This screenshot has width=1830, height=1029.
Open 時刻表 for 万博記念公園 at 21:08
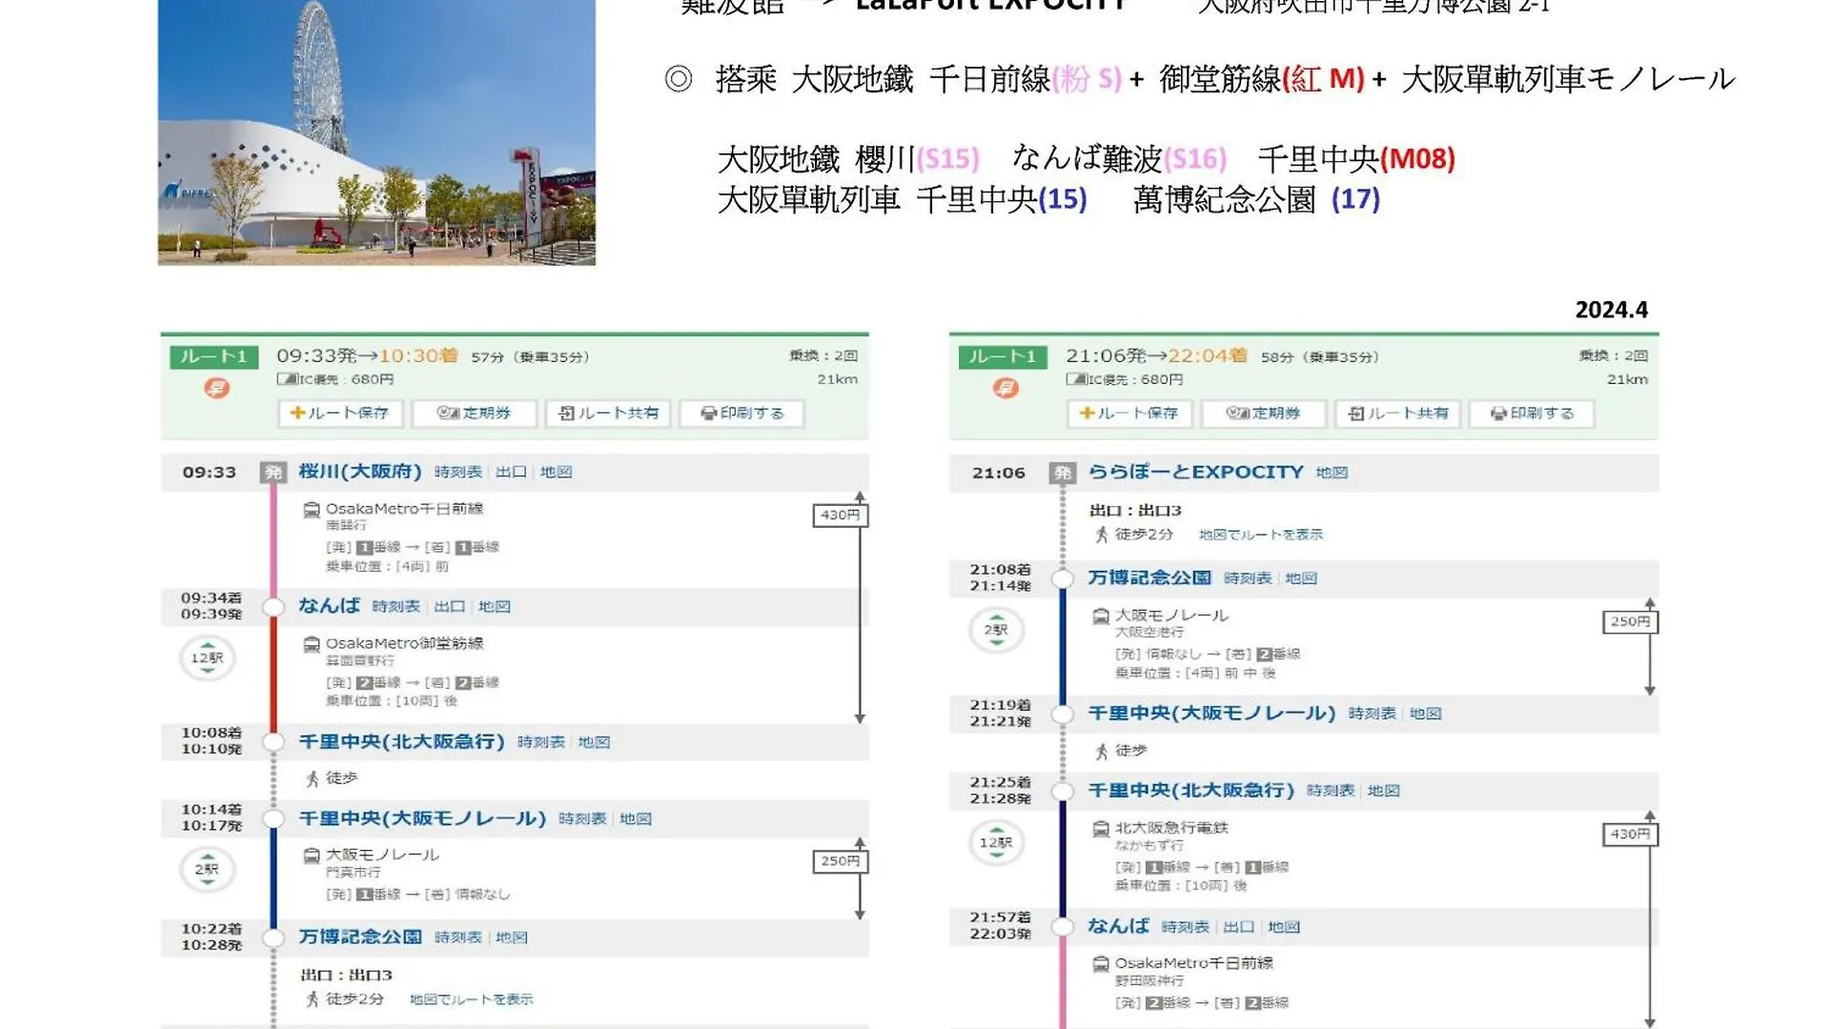[1248, 578]
